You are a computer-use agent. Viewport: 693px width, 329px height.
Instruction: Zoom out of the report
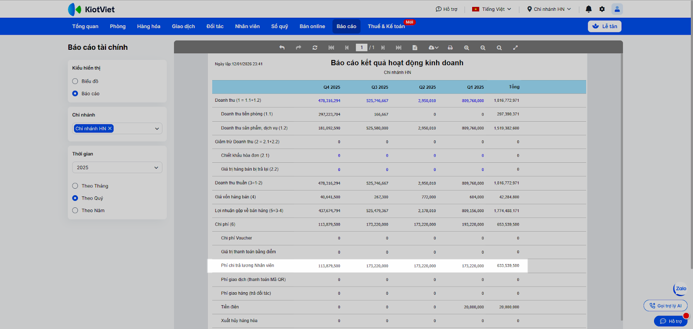[x=483, y=48]
